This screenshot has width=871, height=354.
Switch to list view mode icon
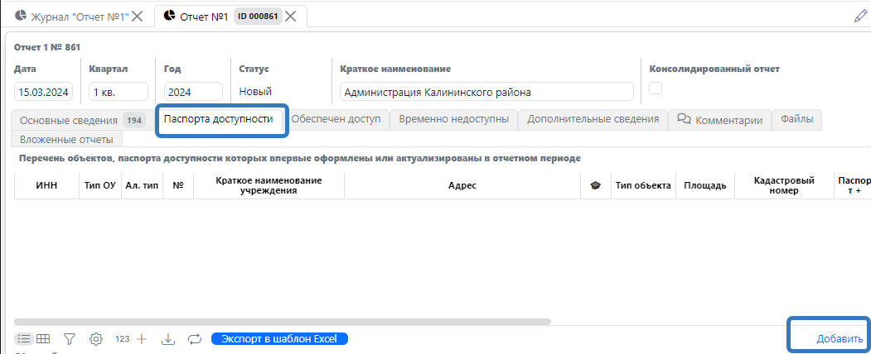point(24,338)
